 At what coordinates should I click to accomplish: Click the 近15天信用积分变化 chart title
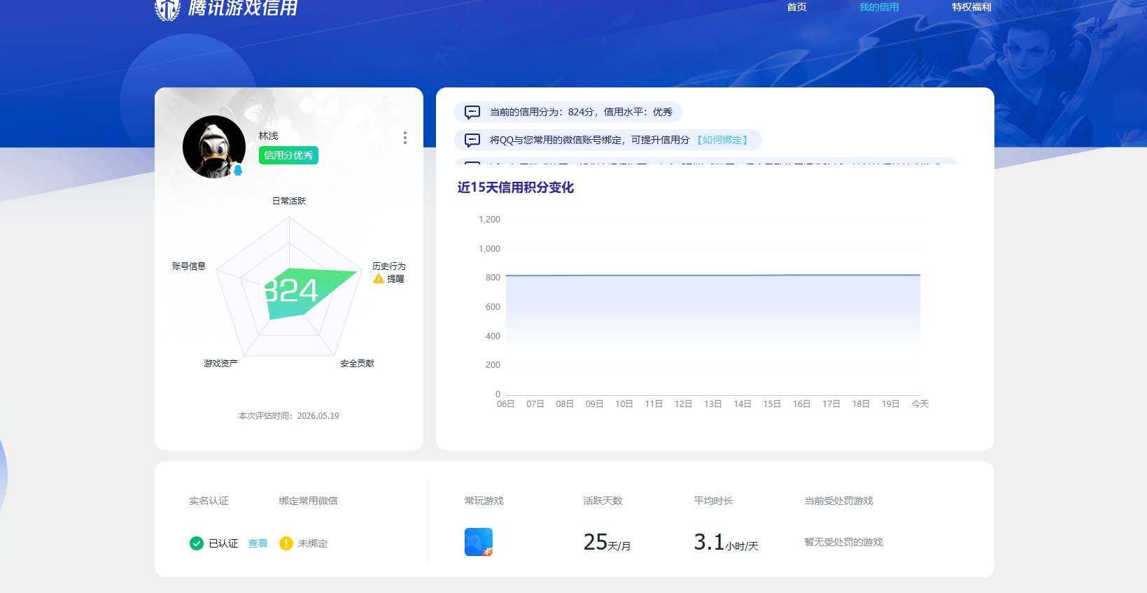coord(516,187)
